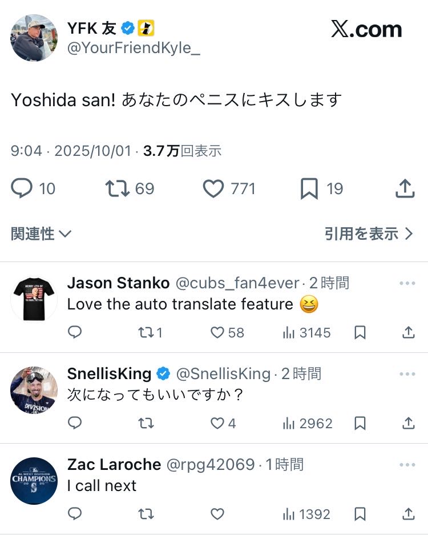Open more options on Jason Stanko's reply
The height and width of the screenshot is (535, 428).
407,283
